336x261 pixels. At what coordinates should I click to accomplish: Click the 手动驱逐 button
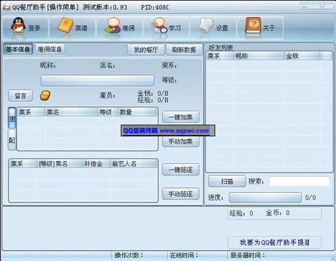coord(181,194)
